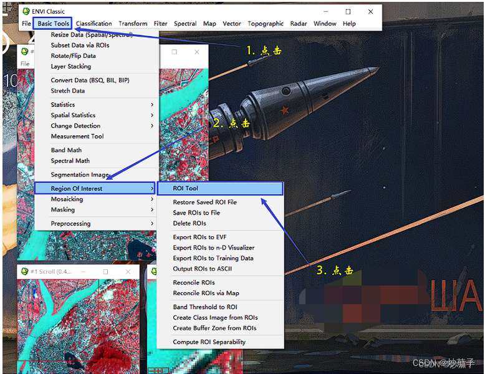The image size is (485, 374).
Task: Open the Measurement Tool
Action: 97,136
